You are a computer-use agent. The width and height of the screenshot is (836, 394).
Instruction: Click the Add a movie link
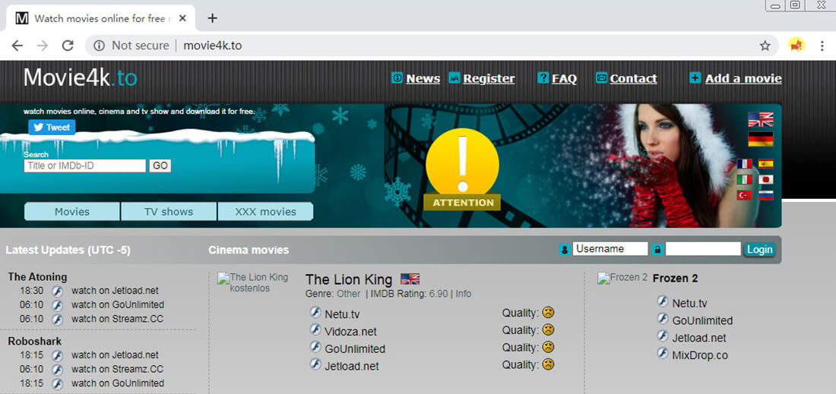coord(743,79)
